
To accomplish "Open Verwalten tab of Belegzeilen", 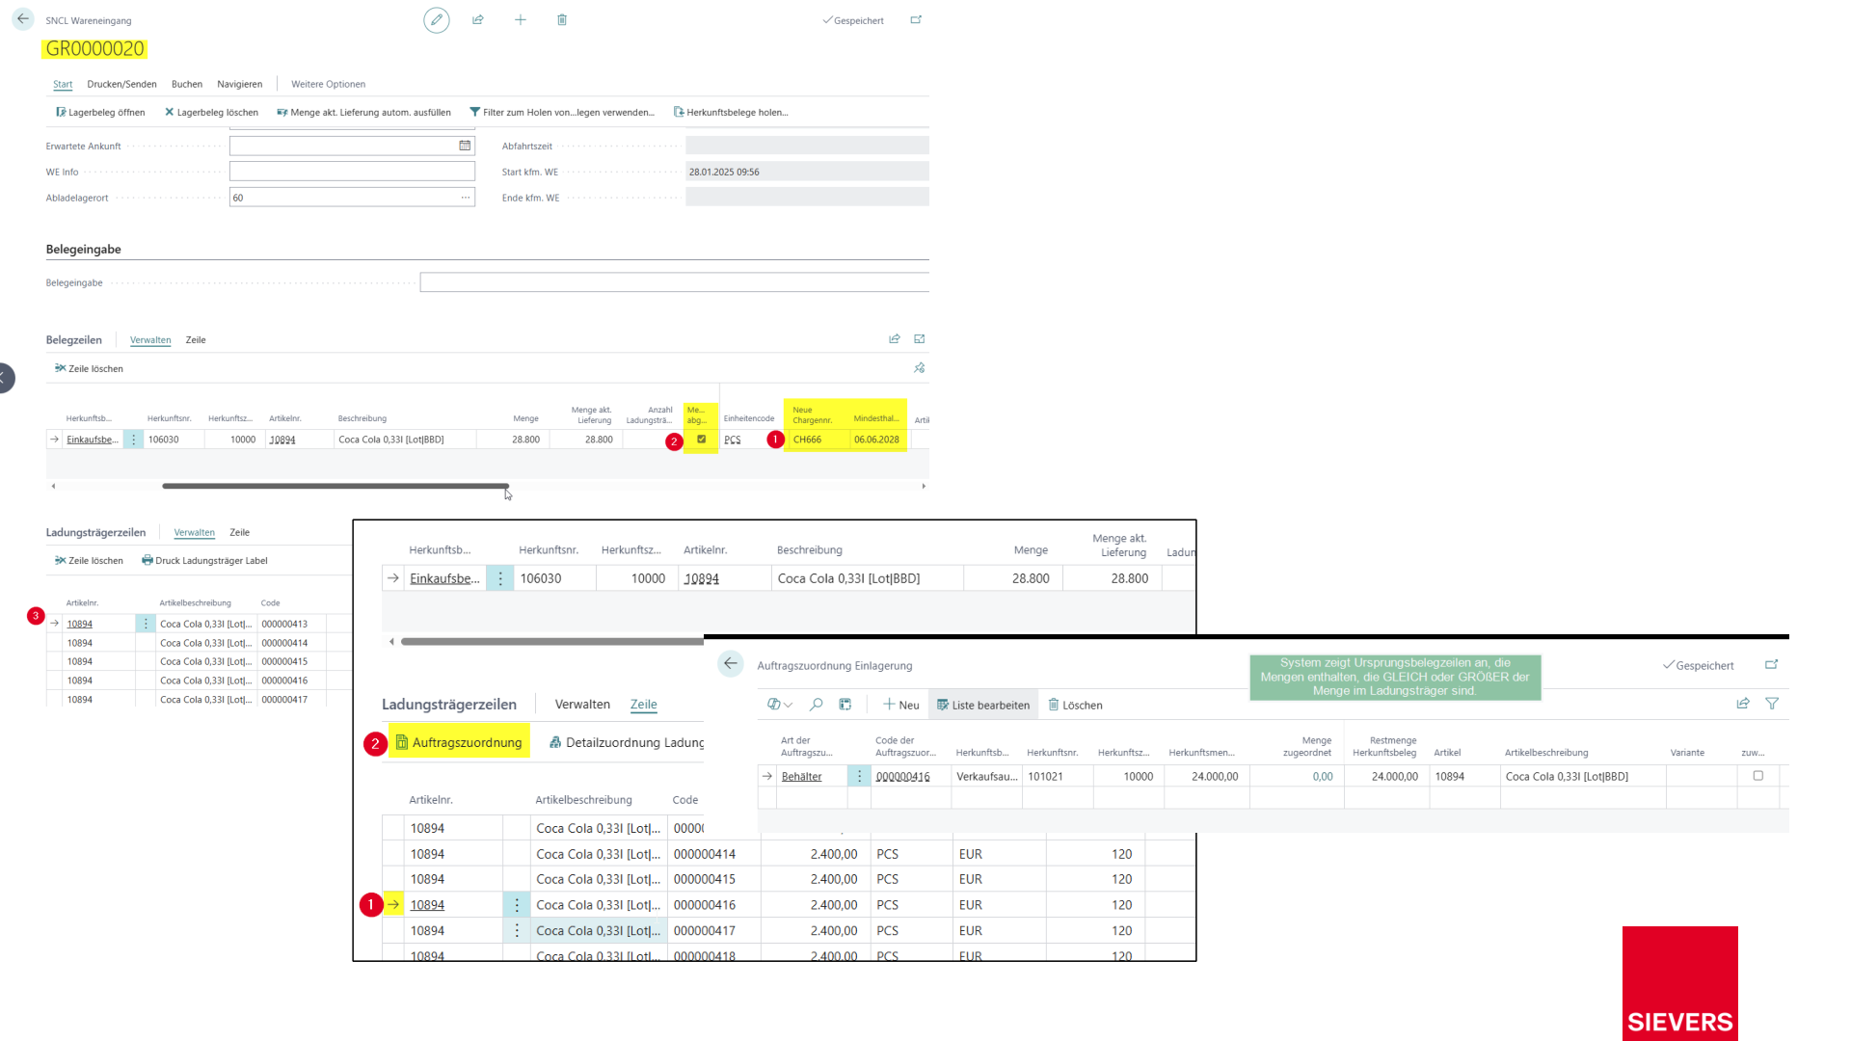I will (150, 340).
